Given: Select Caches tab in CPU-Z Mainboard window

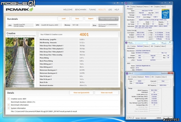Looking at the screenshot, I should click(x=133, y=46).
